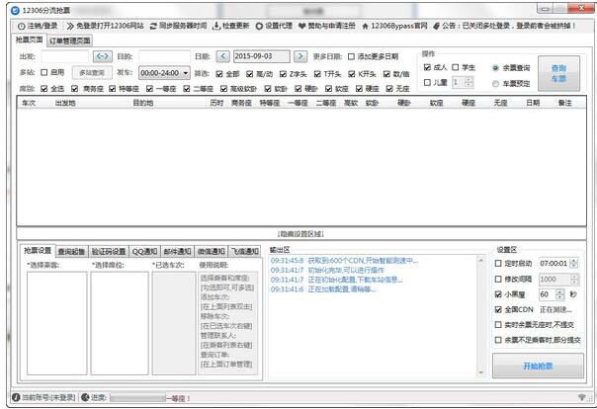Click the 选择乘客 list box
The width and height of the screenshot is (597, 409).
coord(57,323)
